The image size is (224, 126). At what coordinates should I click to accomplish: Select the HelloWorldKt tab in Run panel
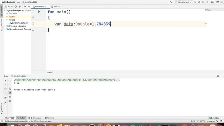click(20, 76)
